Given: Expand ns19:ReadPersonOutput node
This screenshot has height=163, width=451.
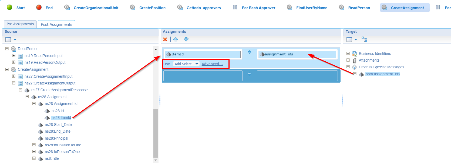Looking at the screenshot, I should [x=14, y=62].
